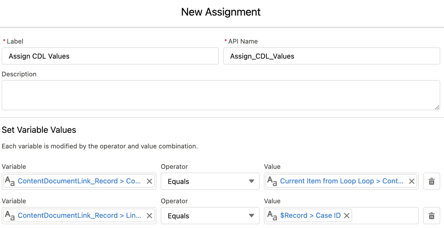This screenshot has width=444, height=228.
Task: Clear the Current Item from Loop value pill
Action: click(x=411, y=181)
